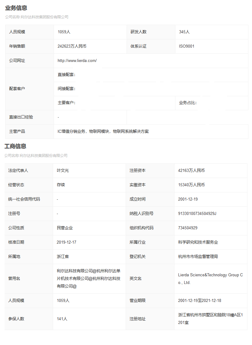Select the '存续' status value
This screenshot has width=252, height=345.
point(61,185)
